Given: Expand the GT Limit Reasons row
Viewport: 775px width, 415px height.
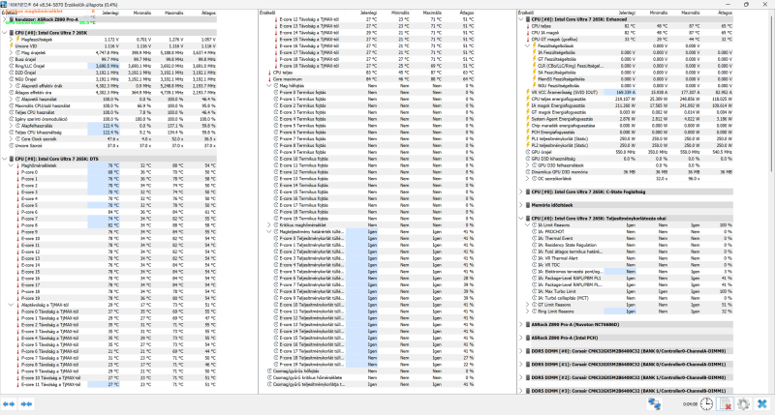Looking at the screenshot, I should [527, 305].
